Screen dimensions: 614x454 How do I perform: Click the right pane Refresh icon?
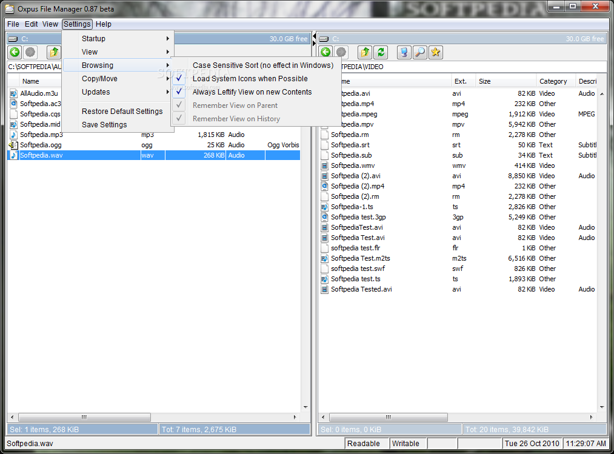380,52
